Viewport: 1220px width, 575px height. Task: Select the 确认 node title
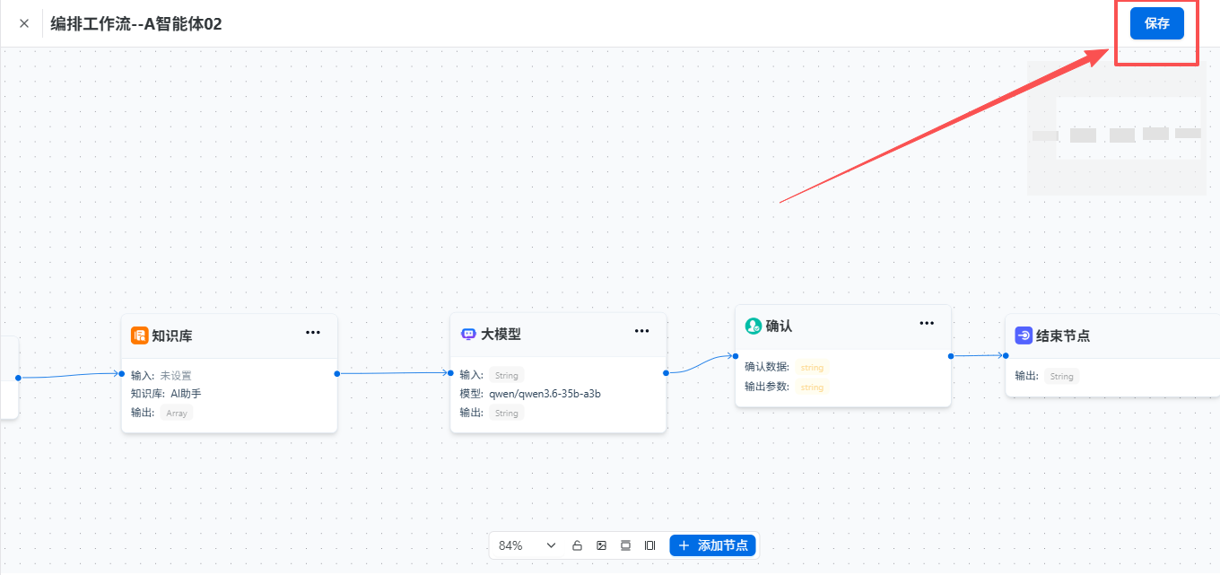click(x=780, y=326)
